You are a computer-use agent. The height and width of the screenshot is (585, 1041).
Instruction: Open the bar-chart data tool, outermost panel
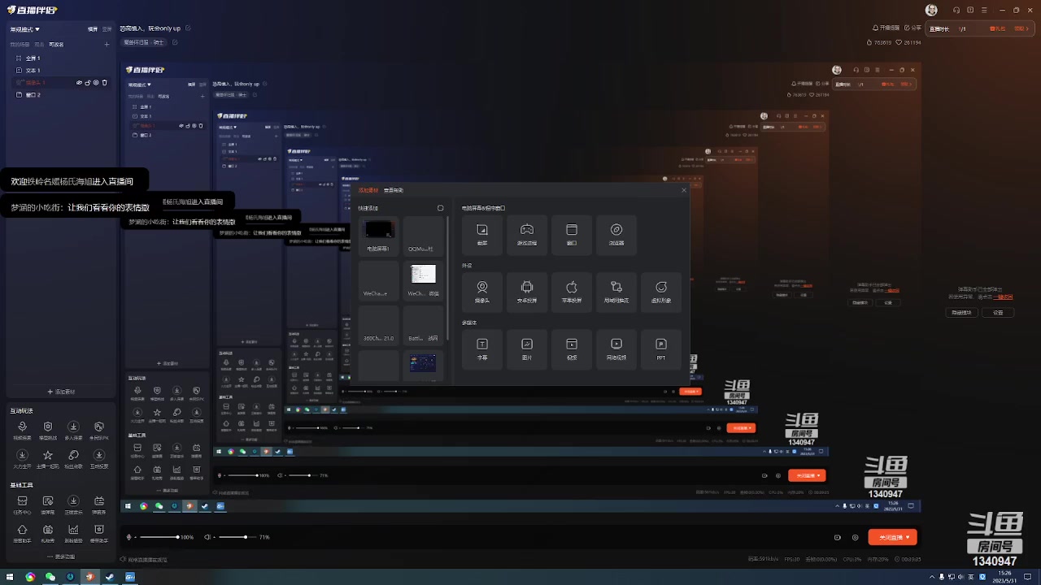click(73, 533)
